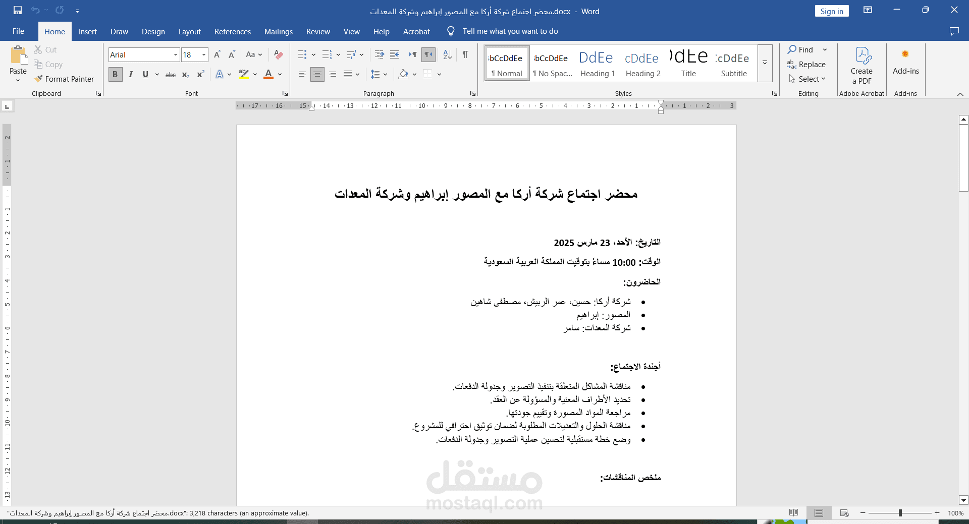Viewport: 969px width, 524px height.
Task: Select the Format Painter tool
Action: 64,79
